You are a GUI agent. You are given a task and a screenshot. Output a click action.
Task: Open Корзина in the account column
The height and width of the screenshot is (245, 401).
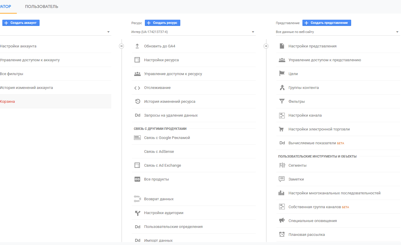tap(7, 102)
